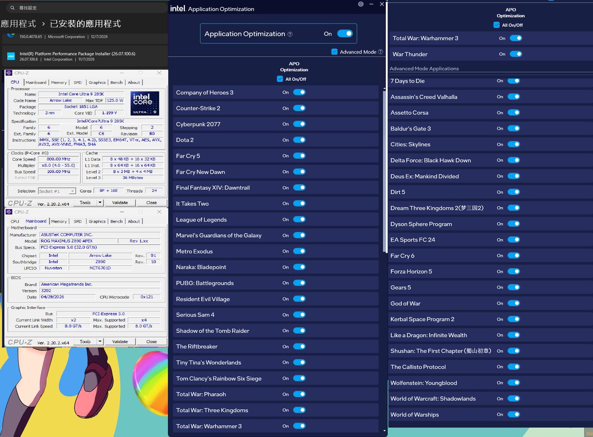Viewport: 593px width, 437px height.
Task: Minimize the Intel Application Optimization window
Action: click(372, 4)
